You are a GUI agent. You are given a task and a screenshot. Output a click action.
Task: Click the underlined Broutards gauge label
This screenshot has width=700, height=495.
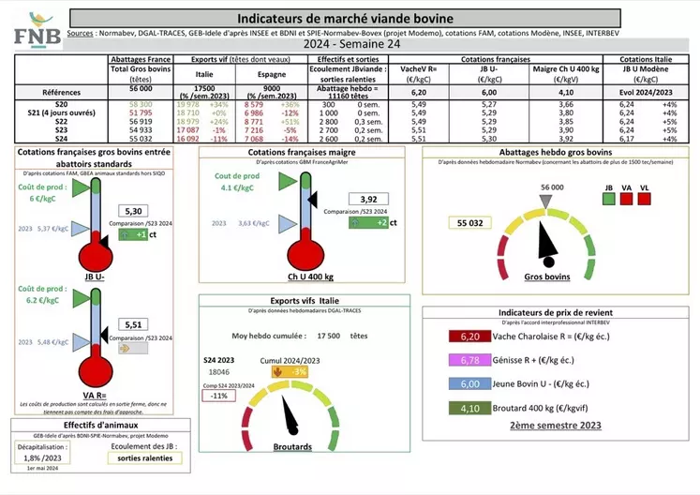click(x=292, y=447)
